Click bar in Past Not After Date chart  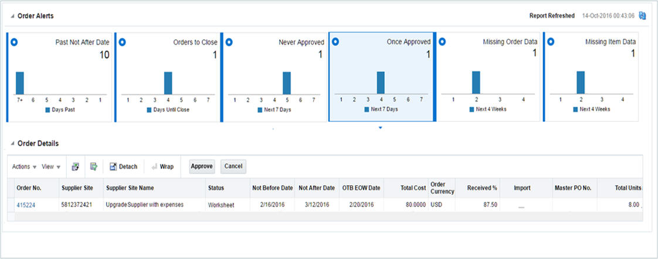(x=20, y=83)
